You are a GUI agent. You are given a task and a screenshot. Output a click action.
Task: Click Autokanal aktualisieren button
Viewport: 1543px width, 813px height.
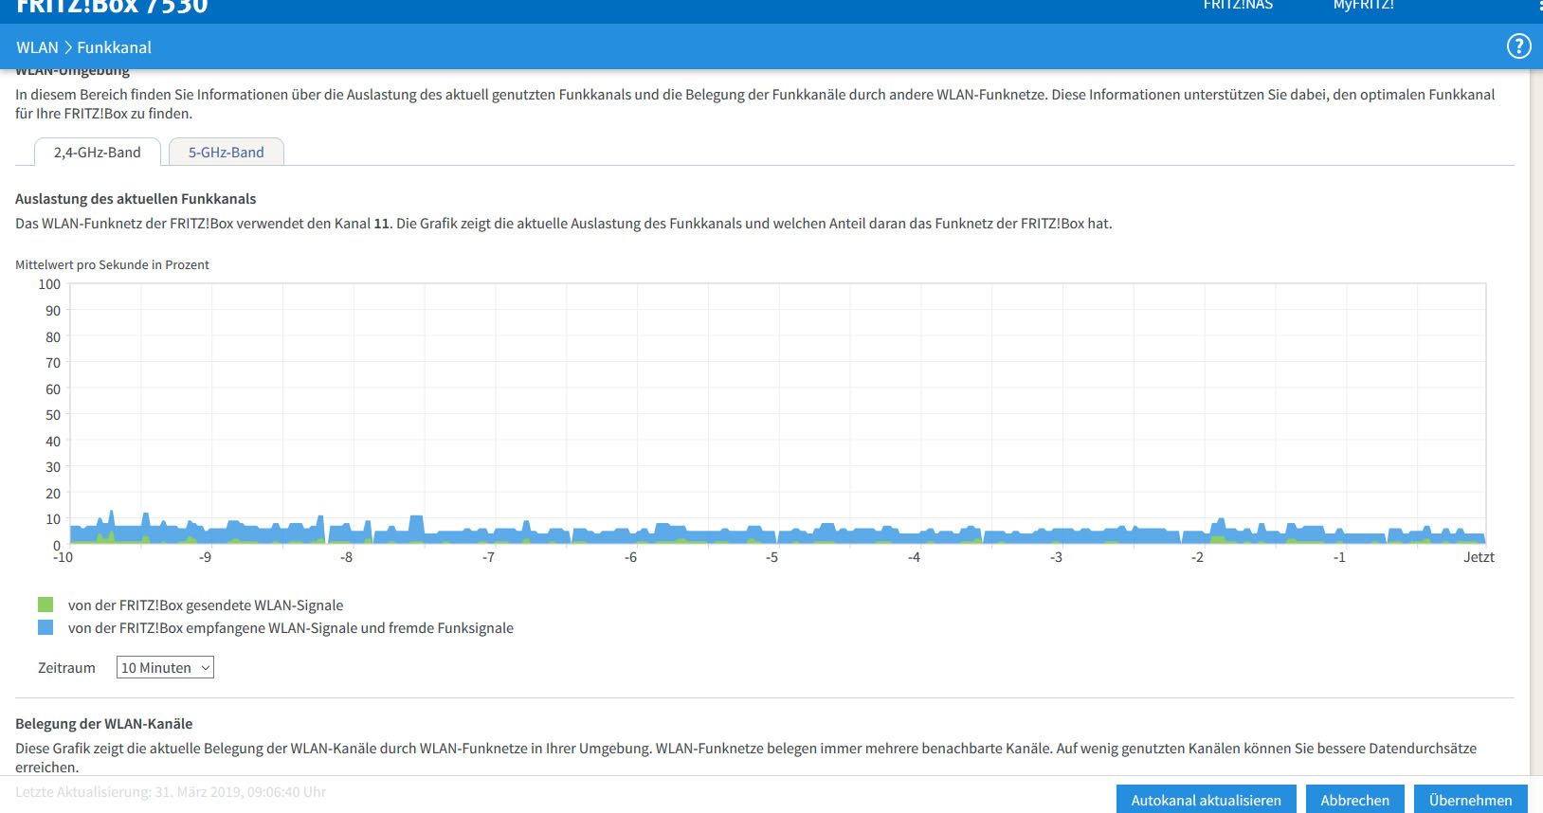[1206, 800]
